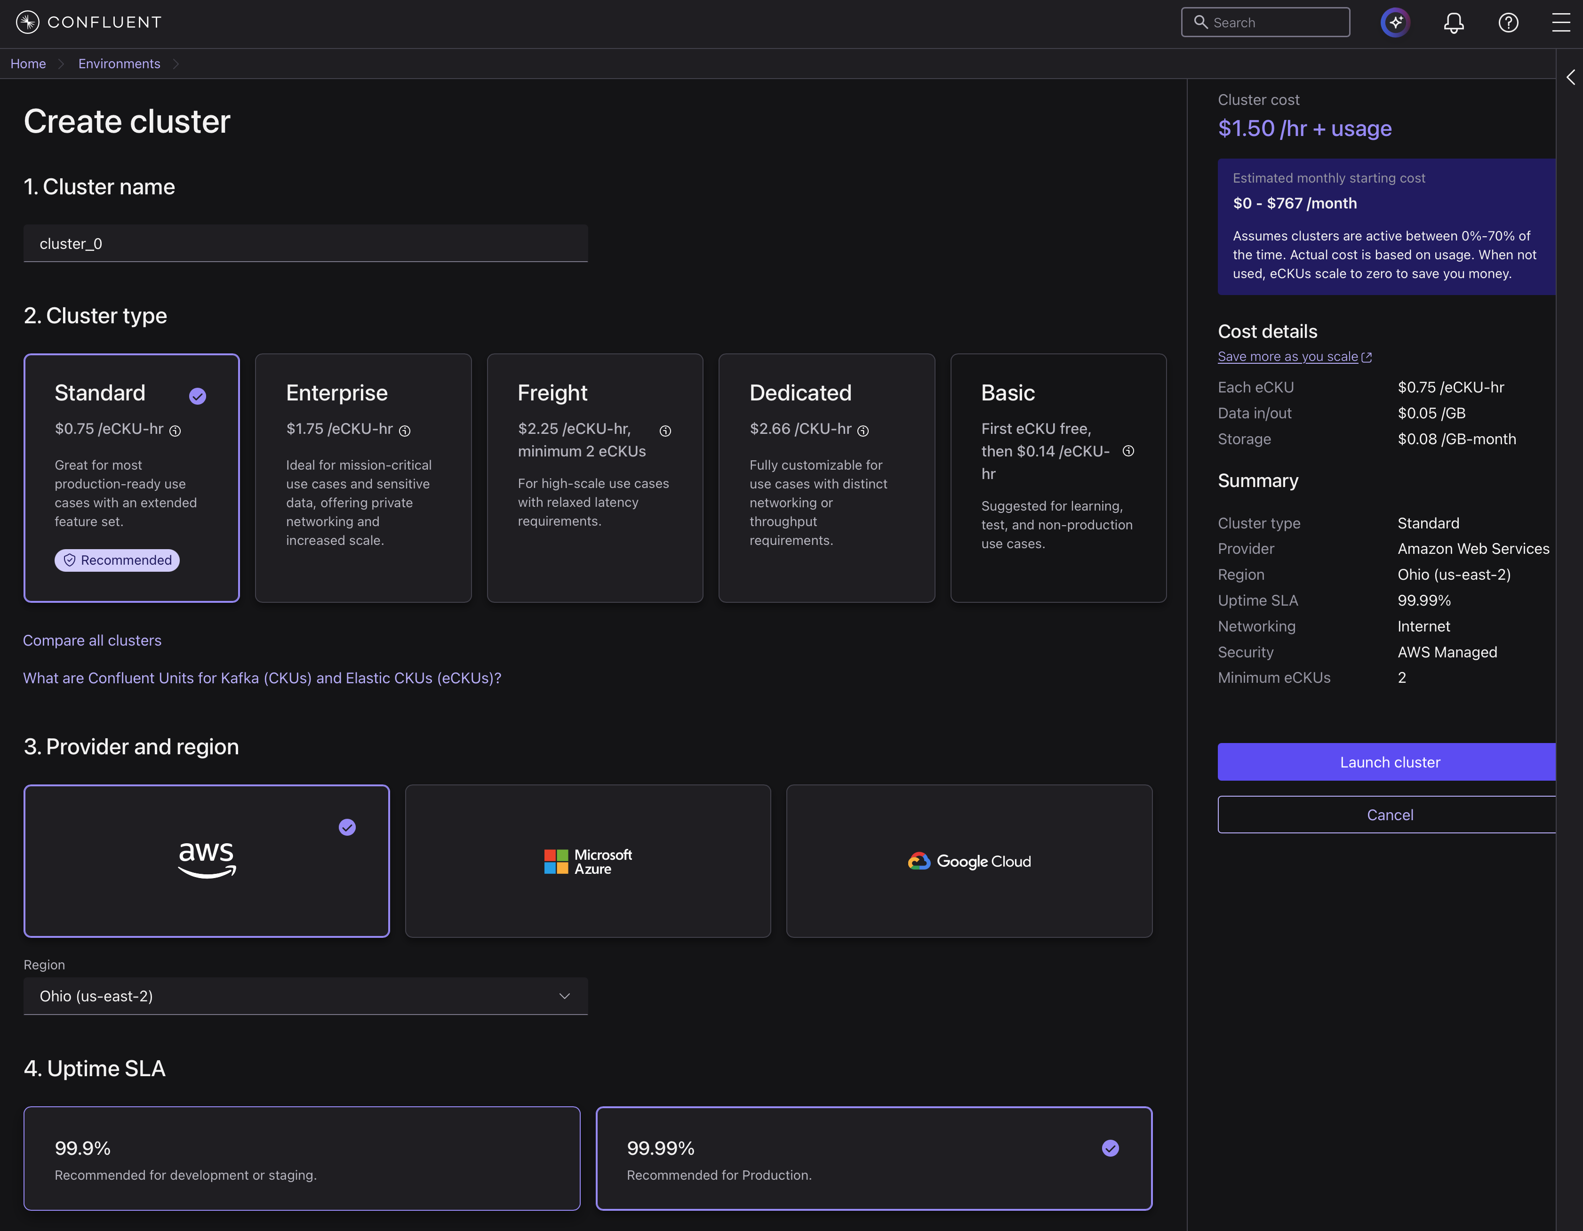Image resolution: width=1583 pixels, height=1231 pixels.
Task: Choose the 99.99% uptime SLA option
Action: [874, 1159]
